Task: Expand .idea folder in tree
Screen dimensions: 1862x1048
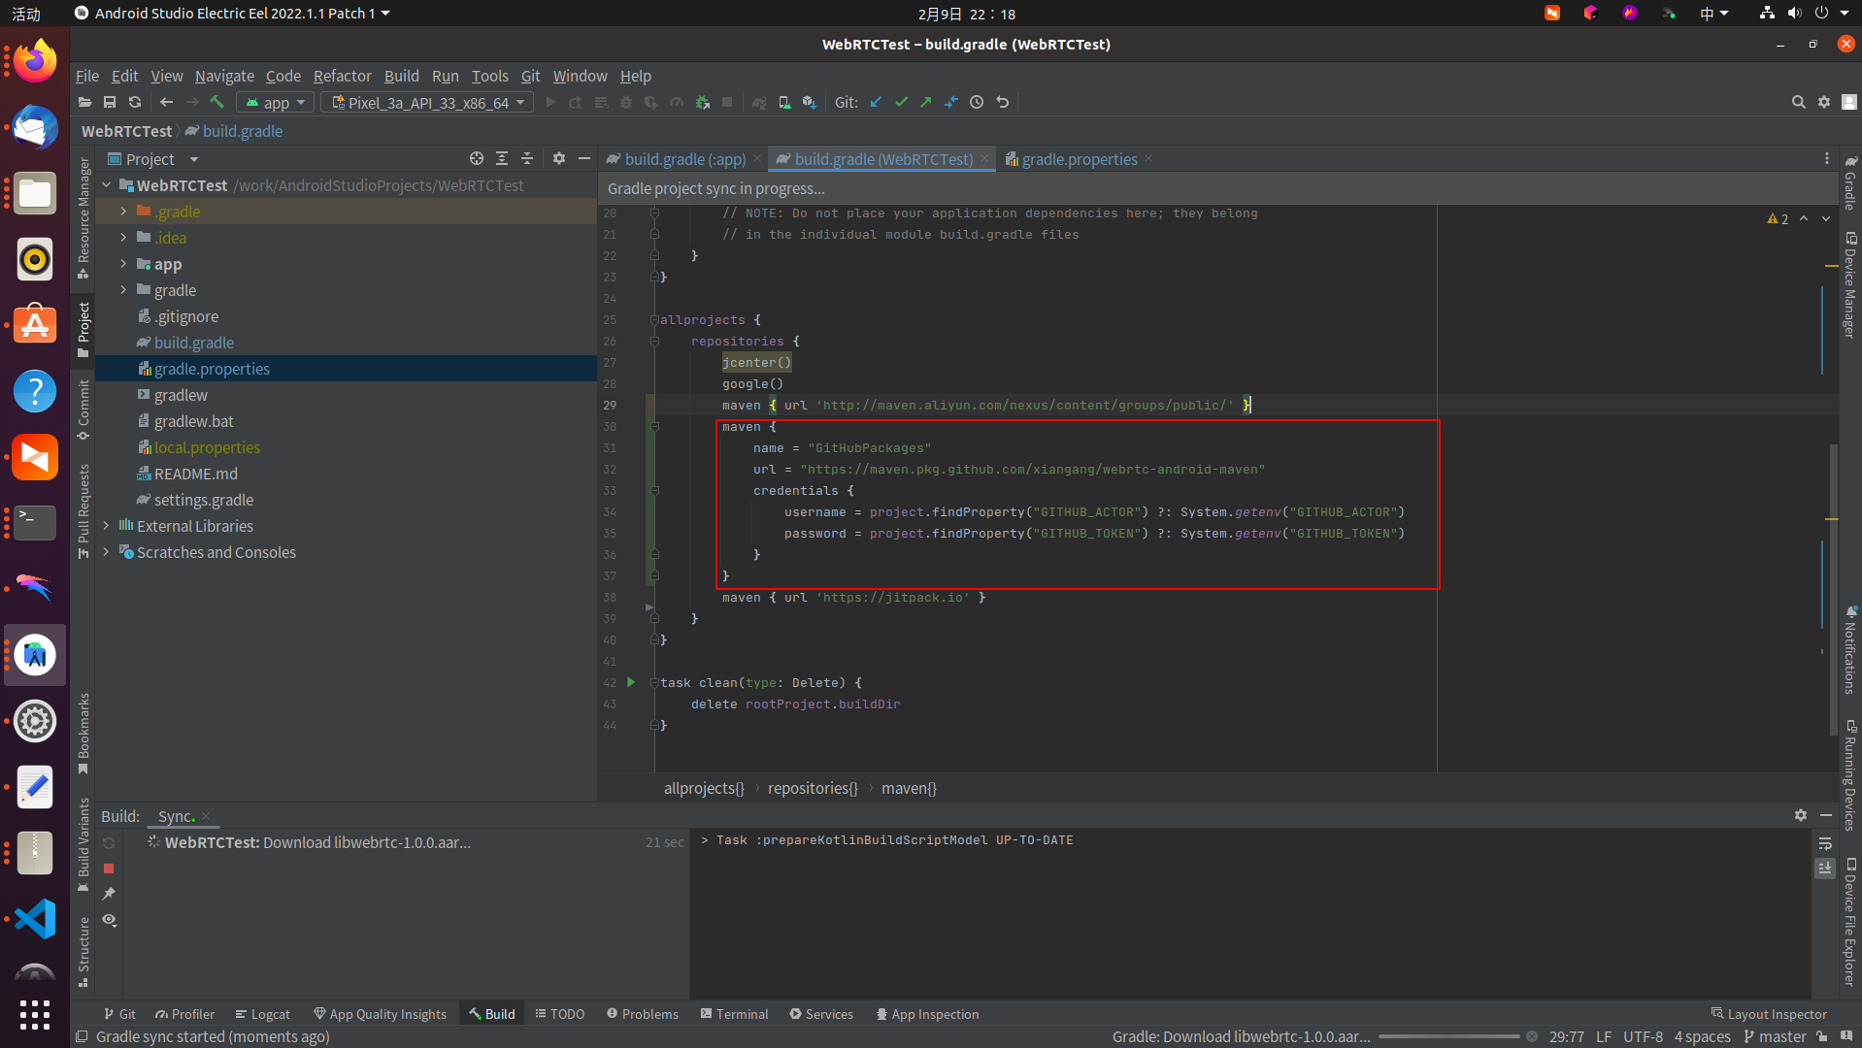Action: coord(123,237)
